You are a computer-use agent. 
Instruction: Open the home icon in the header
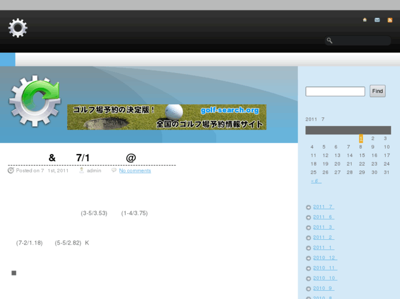click(365, 20)
